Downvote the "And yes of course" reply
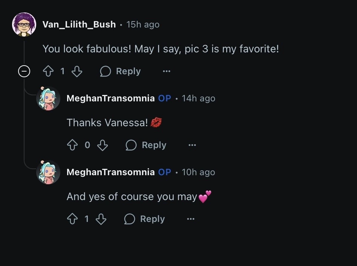 (x=101, y=219)
